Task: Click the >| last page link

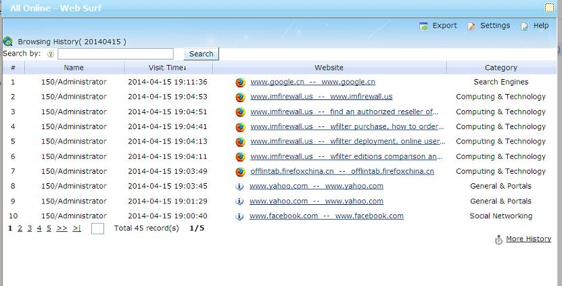Action: pos(76,228)
